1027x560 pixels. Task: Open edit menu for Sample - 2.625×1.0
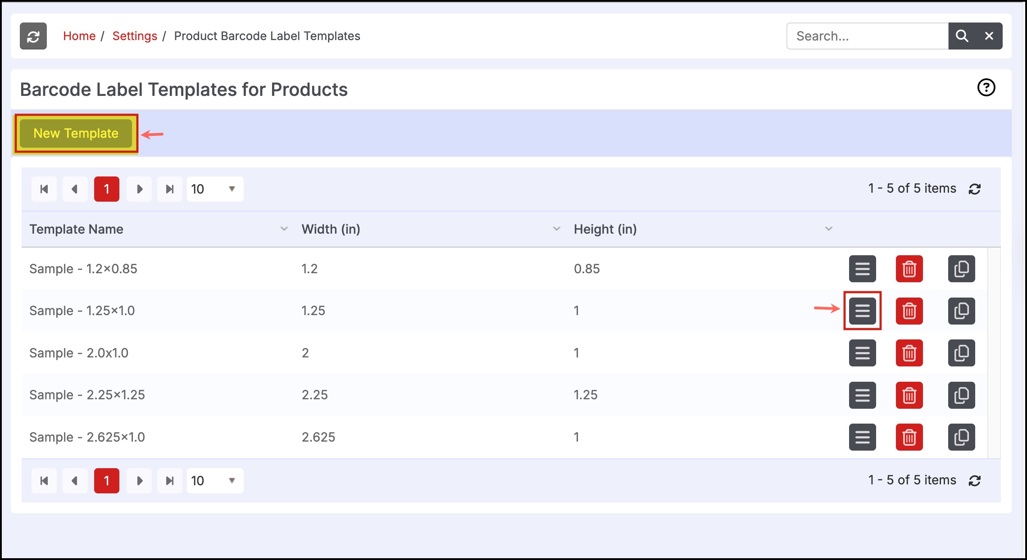[x=862, y=437]
